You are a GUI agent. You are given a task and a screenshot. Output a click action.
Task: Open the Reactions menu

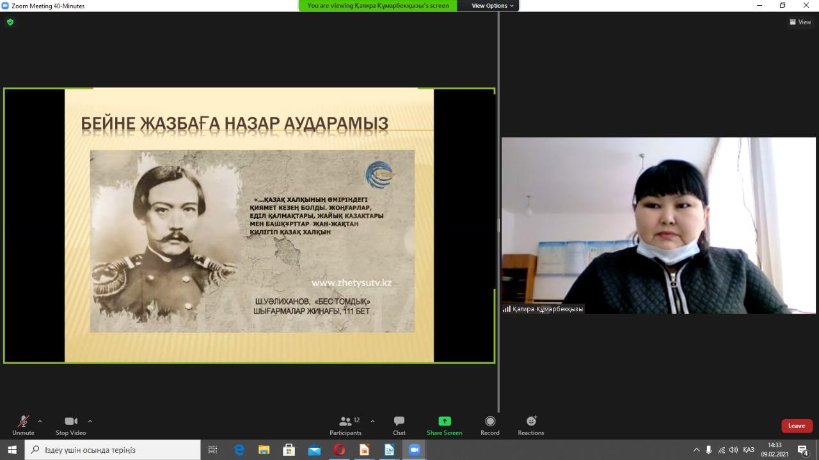click(x=530, y=425)
